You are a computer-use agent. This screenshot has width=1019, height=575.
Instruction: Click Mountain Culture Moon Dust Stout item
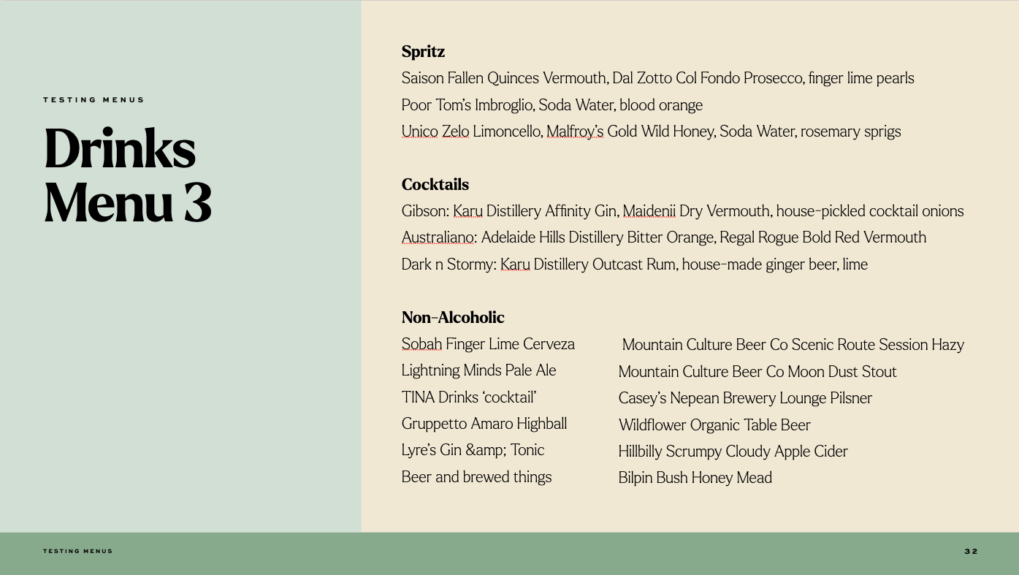pos(757,372)
